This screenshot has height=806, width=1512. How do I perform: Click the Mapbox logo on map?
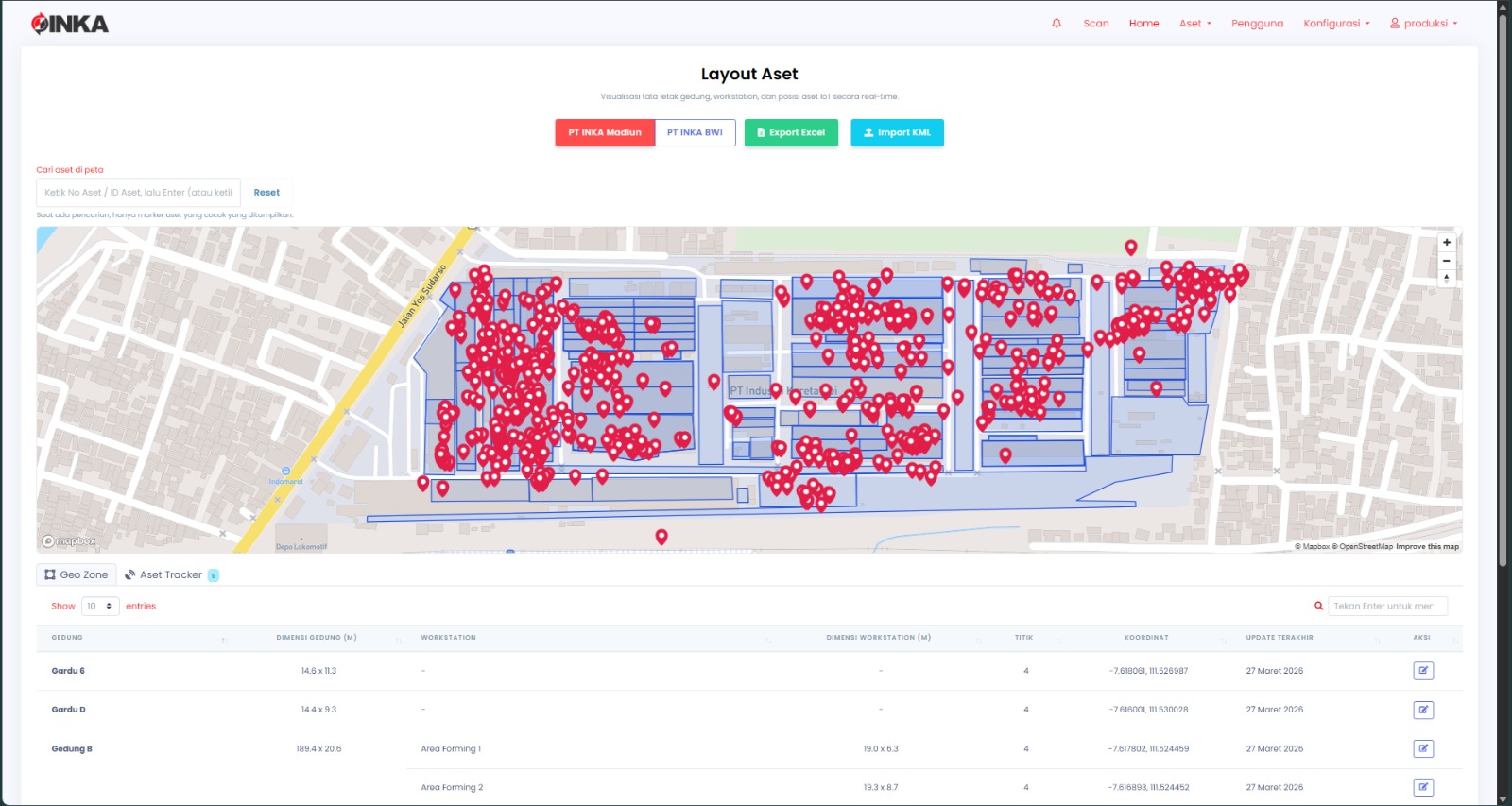click(68, 541)
